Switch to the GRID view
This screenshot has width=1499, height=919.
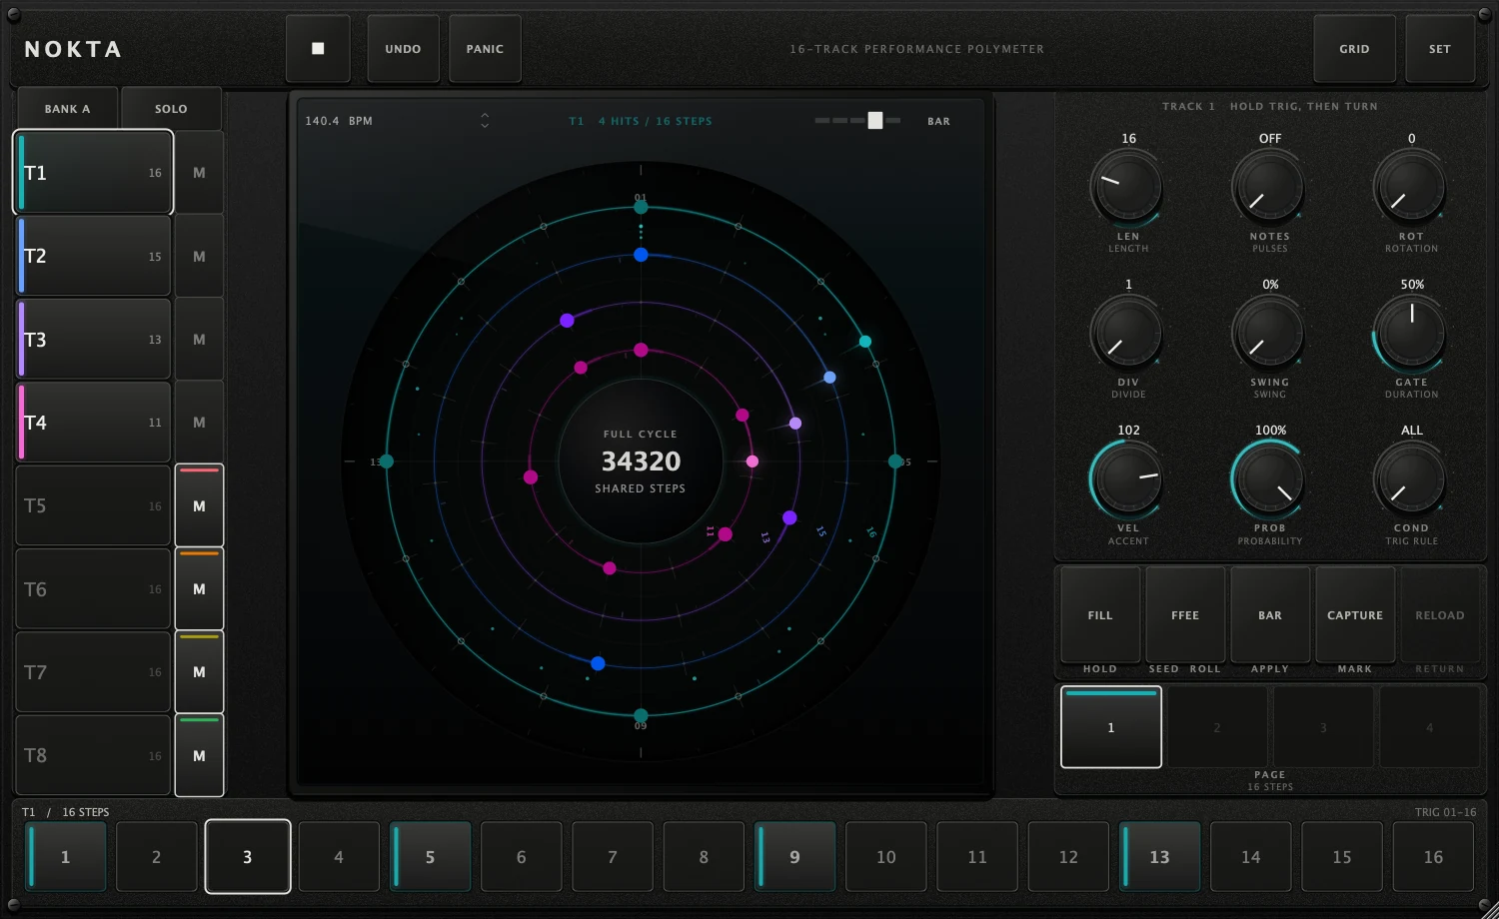[1354, 49]
